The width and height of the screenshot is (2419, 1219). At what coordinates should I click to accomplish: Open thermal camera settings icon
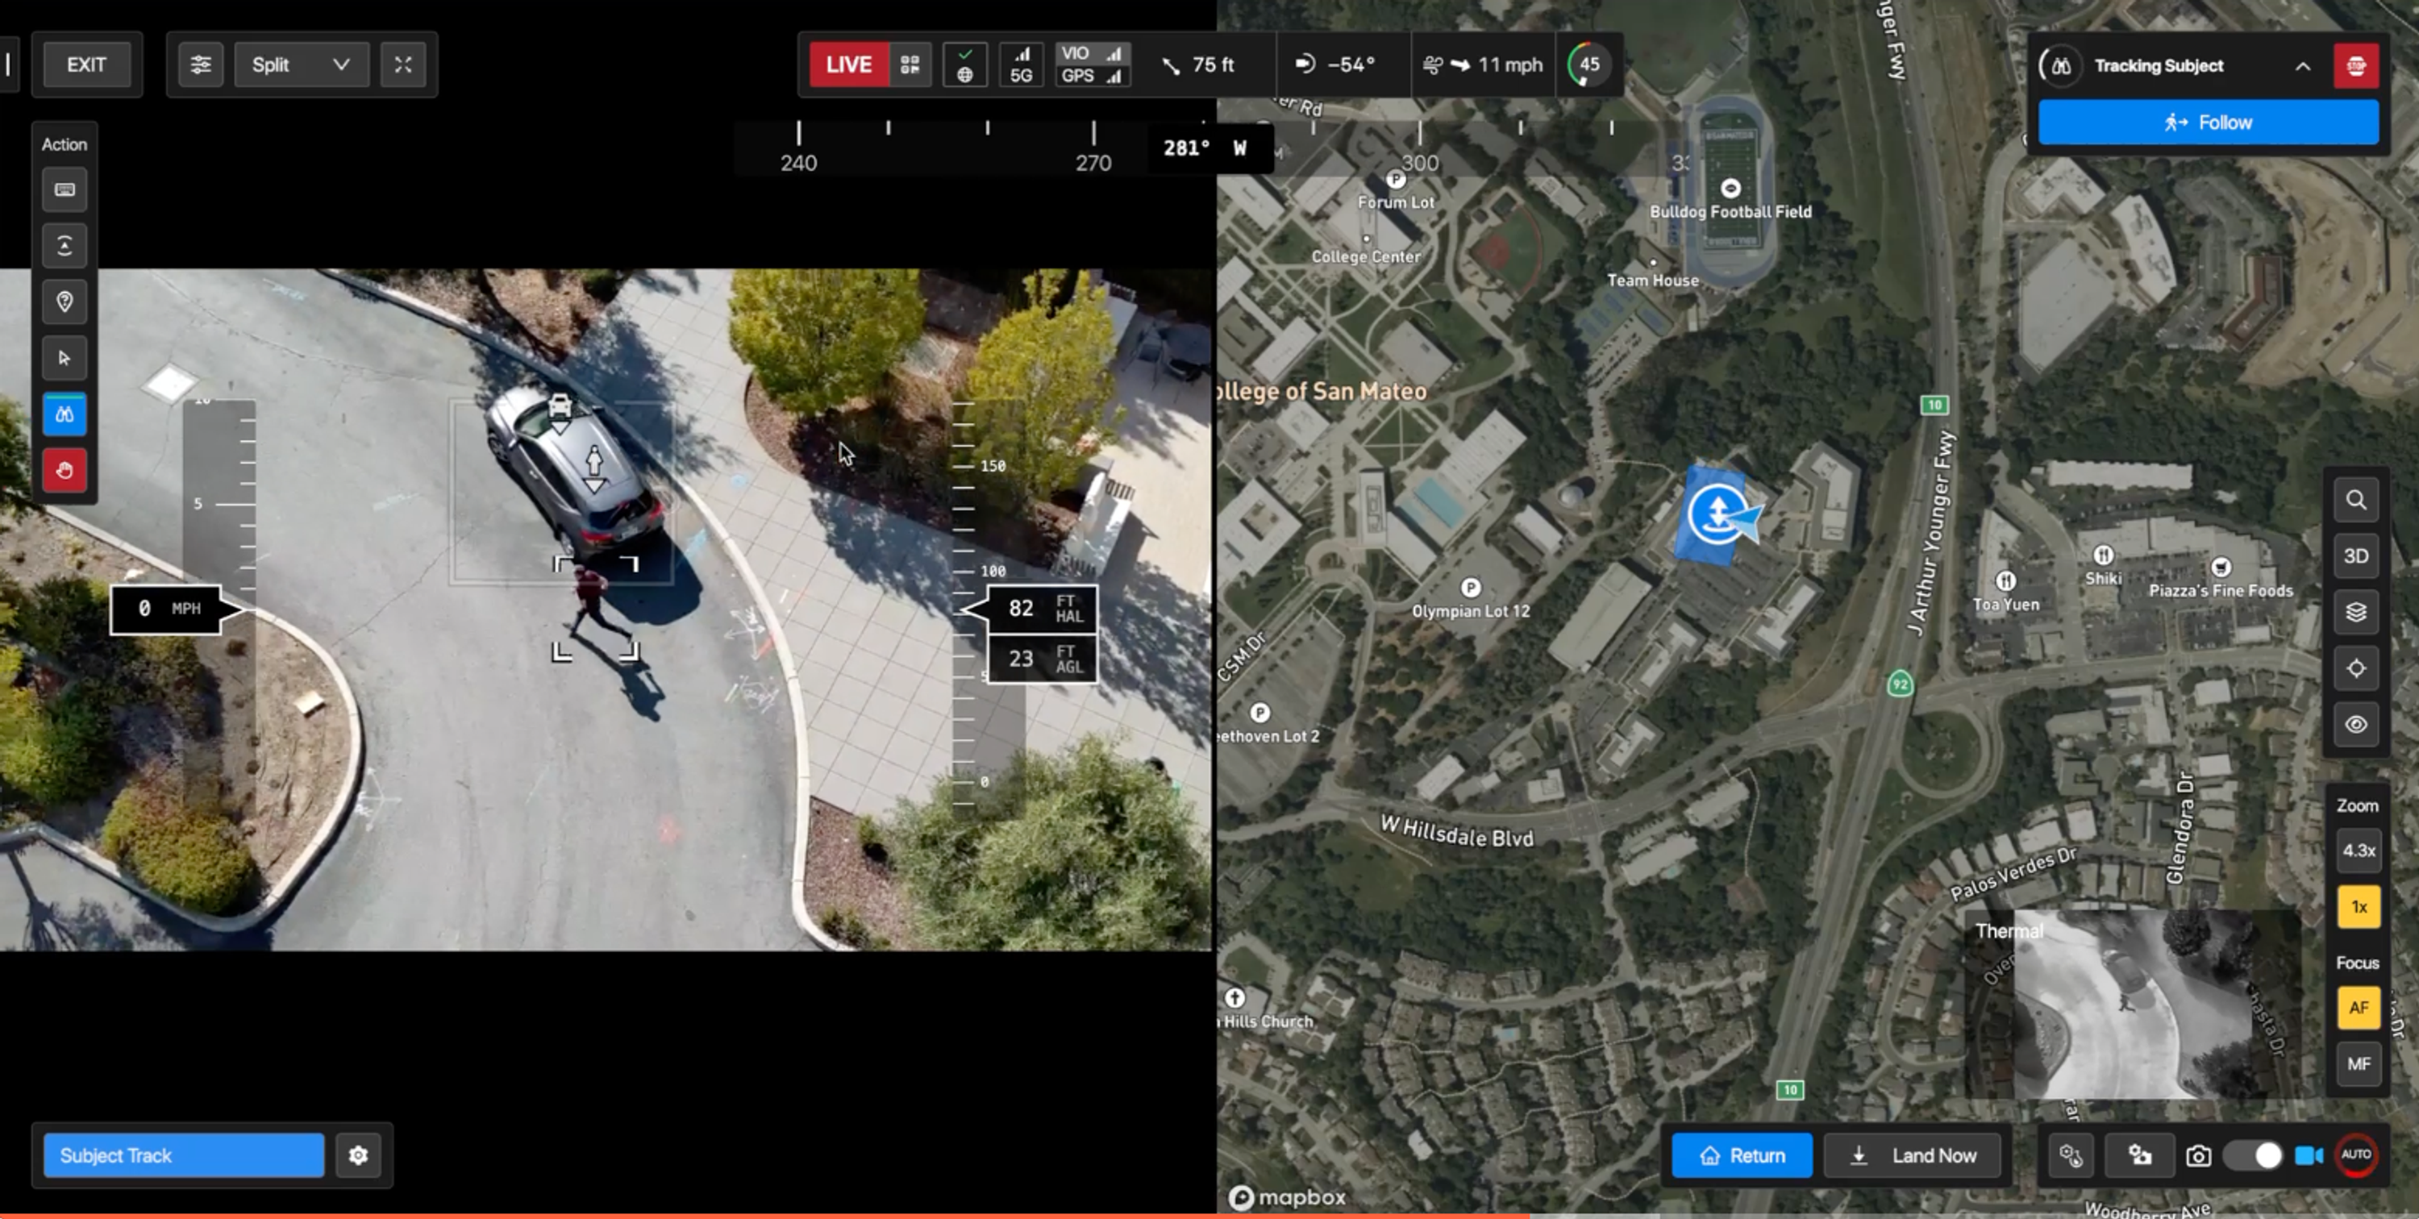point(2071,1155)
